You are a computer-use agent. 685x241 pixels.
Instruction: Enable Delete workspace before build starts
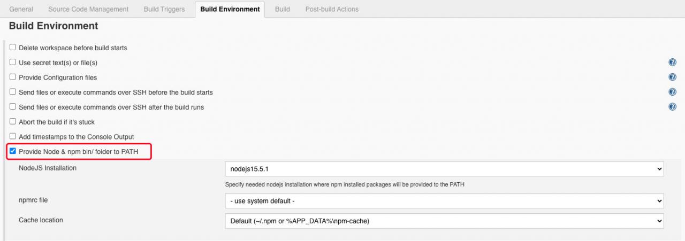click(x=13, y=48)
